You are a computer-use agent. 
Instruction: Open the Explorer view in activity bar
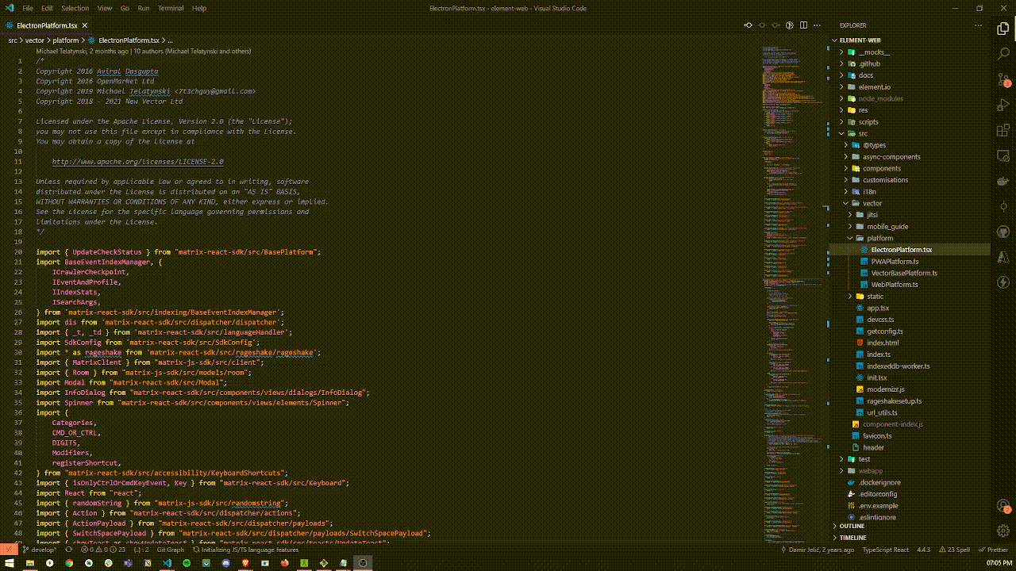coord(1003,29)
